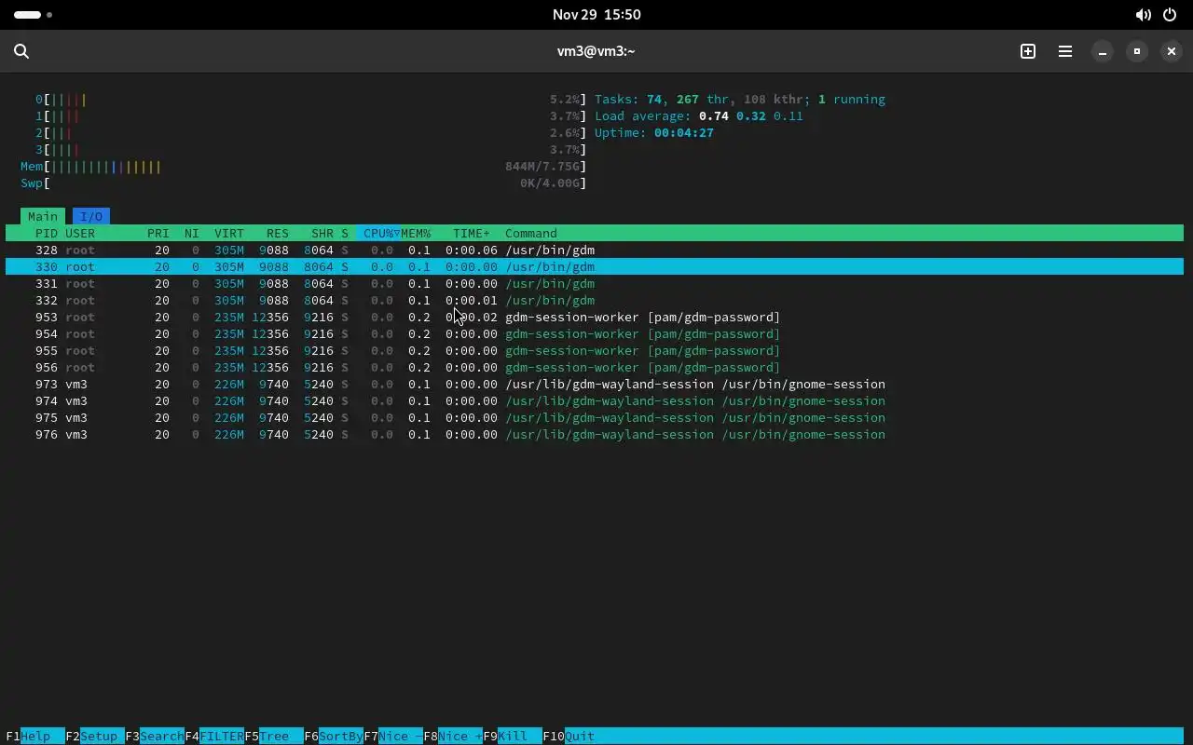Sort by SHR column header

pos(322,234)
